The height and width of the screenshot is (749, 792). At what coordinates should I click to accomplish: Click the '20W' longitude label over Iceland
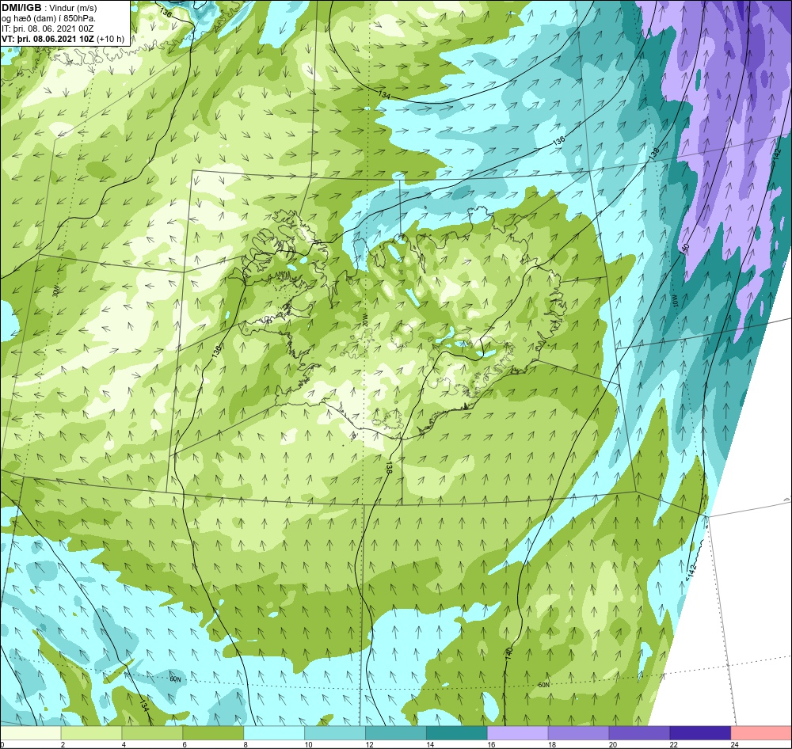365,319
